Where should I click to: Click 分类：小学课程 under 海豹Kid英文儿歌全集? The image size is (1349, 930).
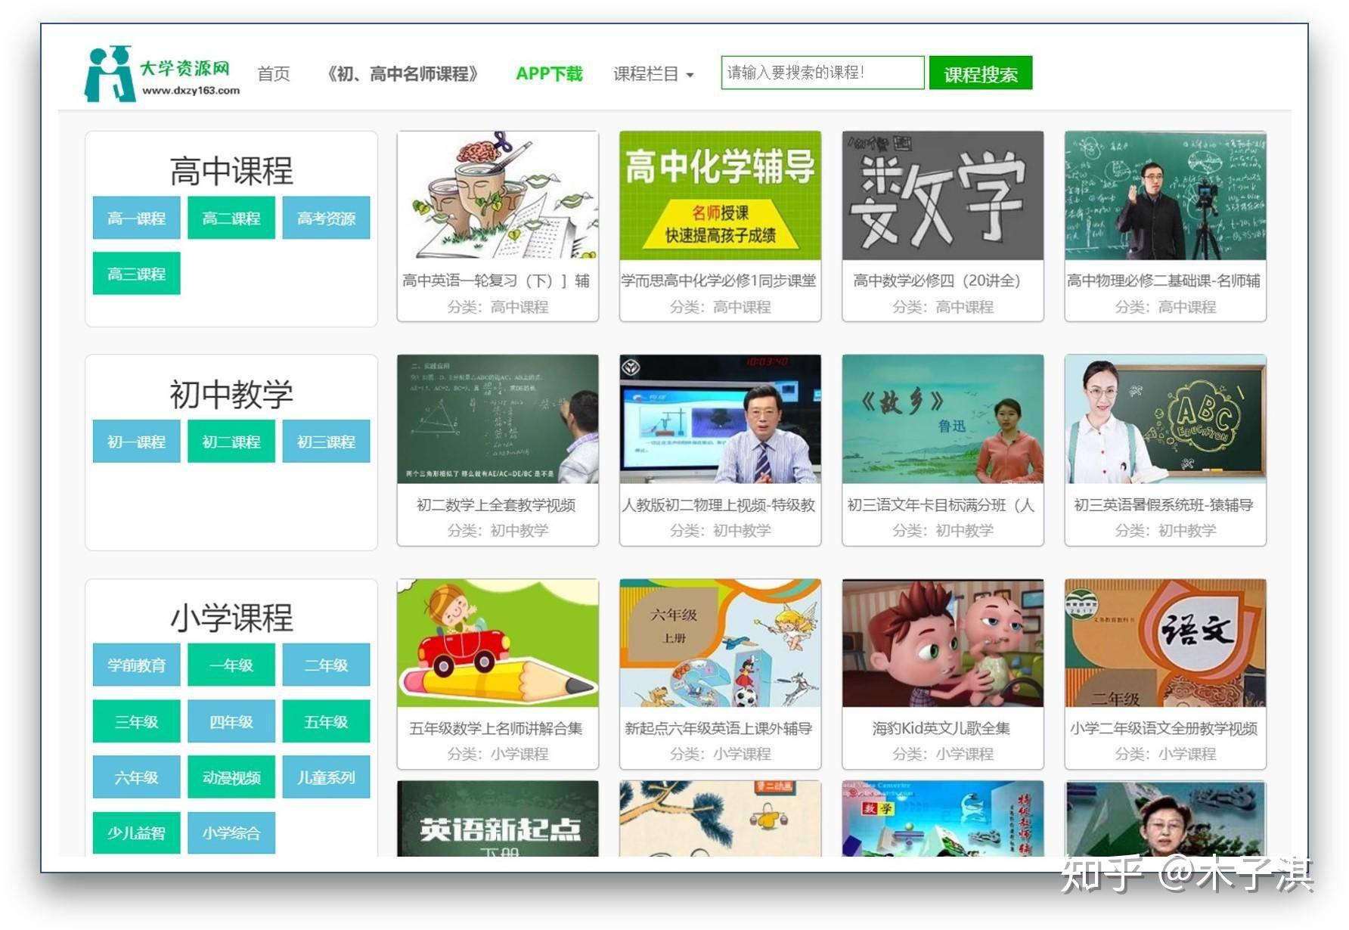943,754
